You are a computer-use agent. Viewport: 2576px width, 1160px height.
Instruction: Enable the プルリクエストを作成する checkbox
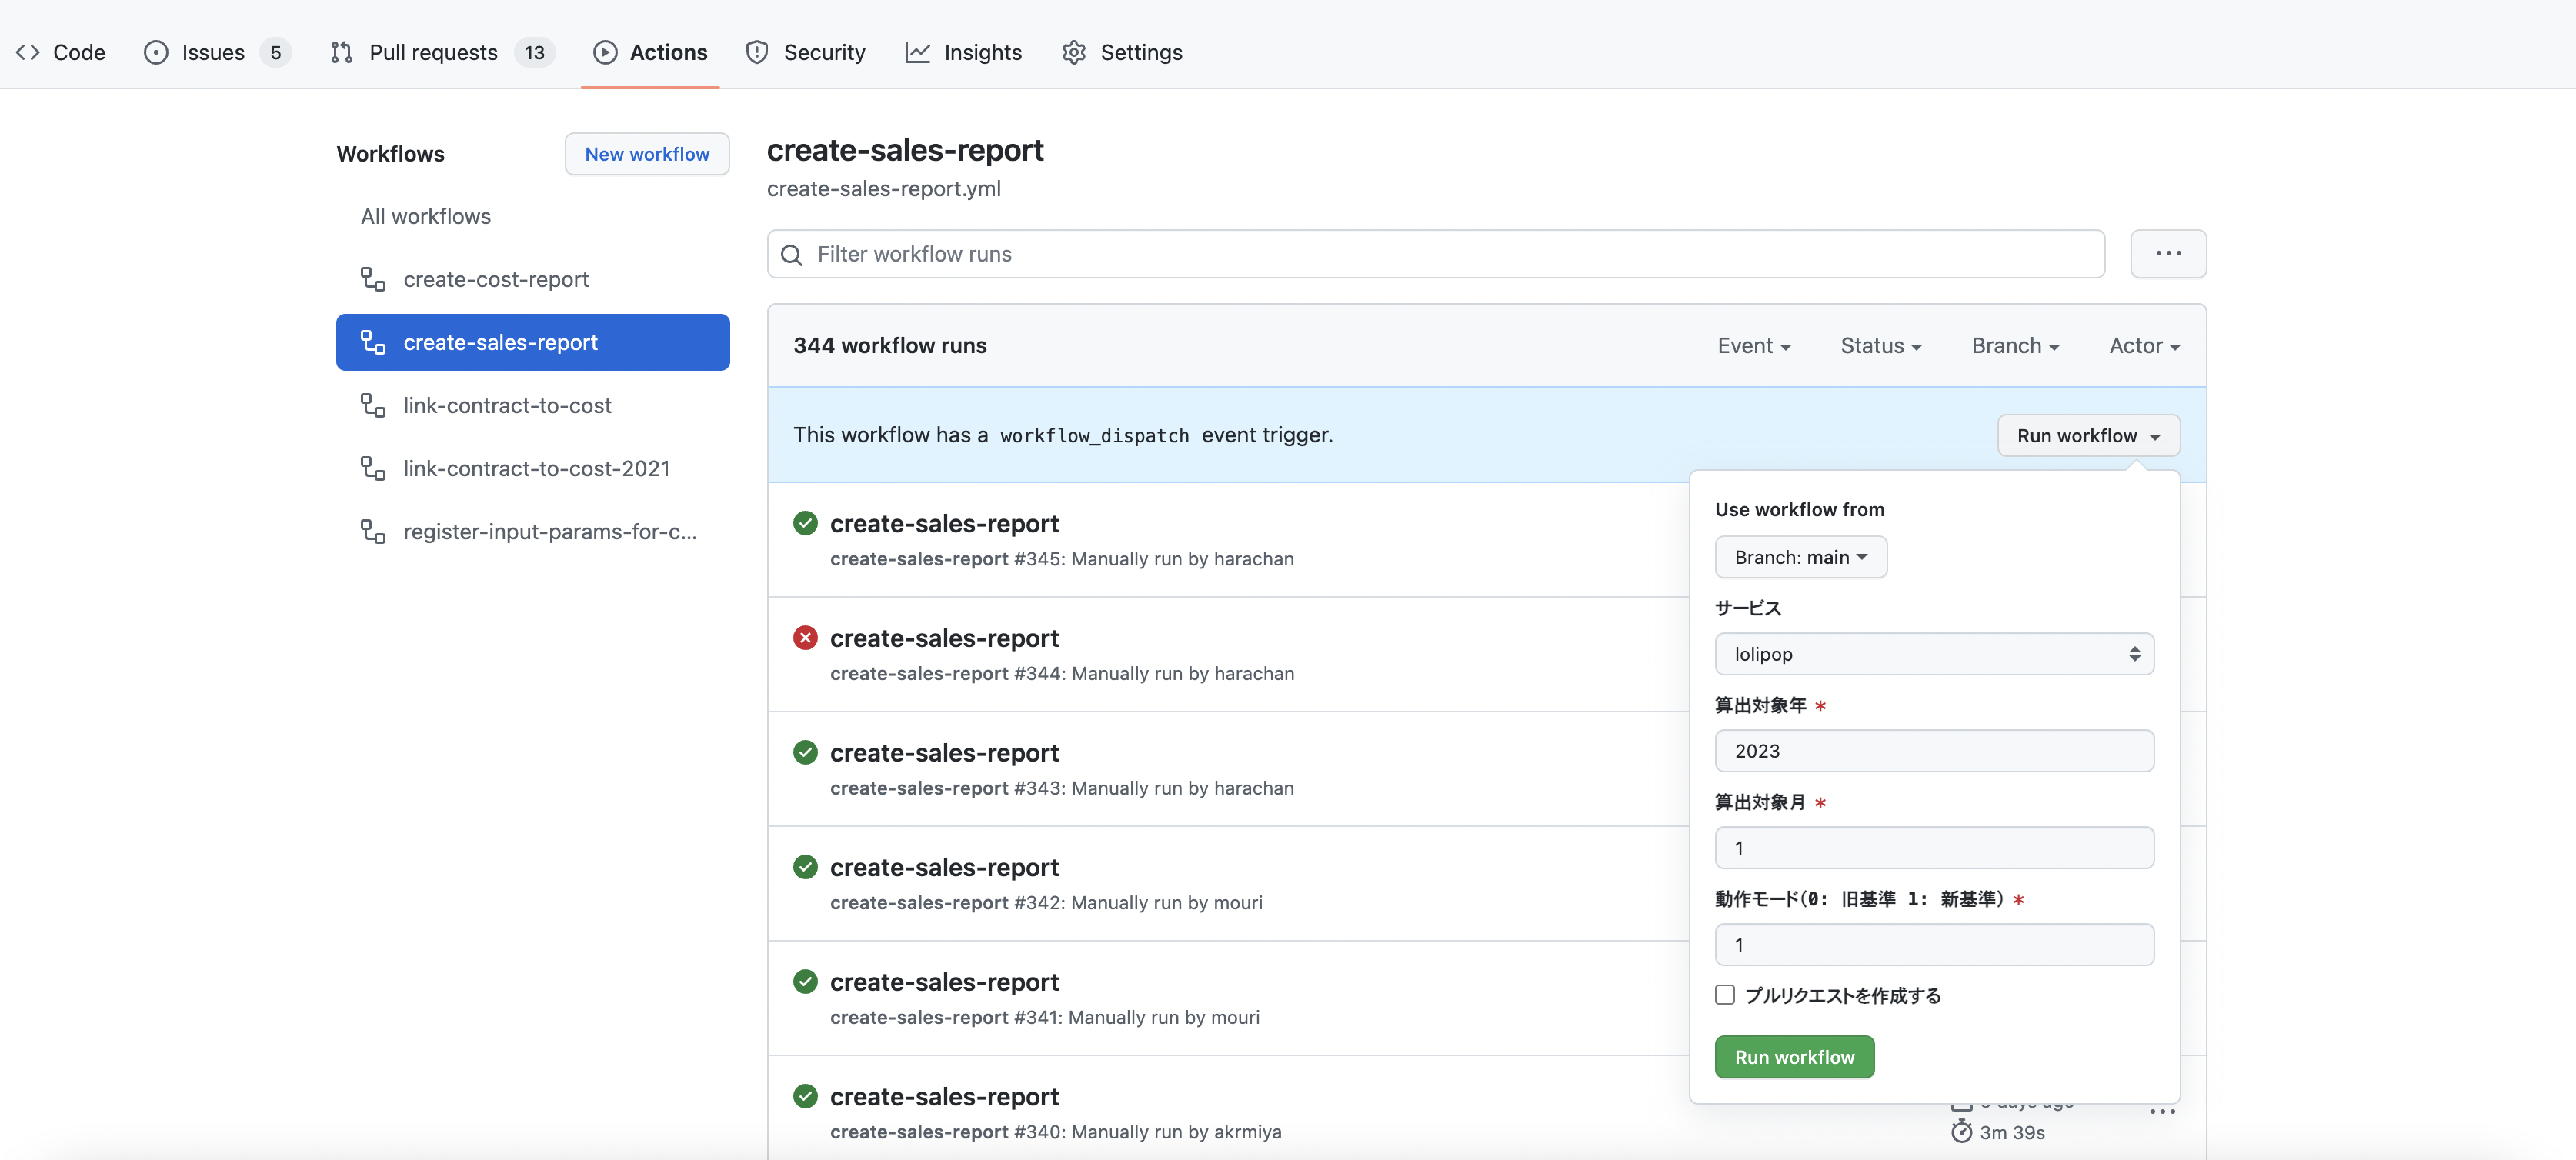[1724, 995]
